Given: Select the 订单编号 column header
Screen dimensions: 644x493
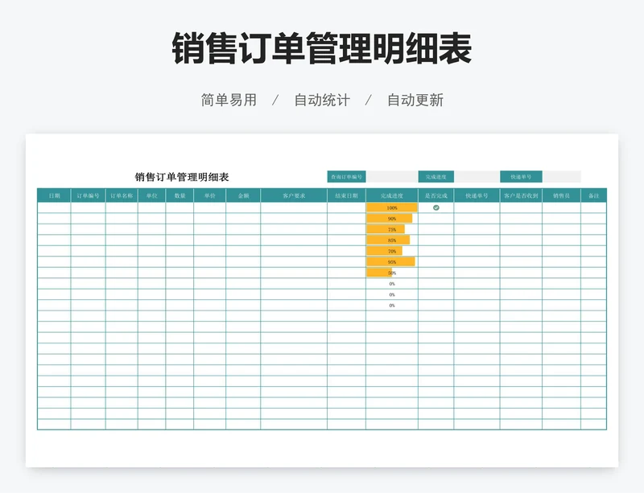Looking at the screenshot, I should 89,195.
